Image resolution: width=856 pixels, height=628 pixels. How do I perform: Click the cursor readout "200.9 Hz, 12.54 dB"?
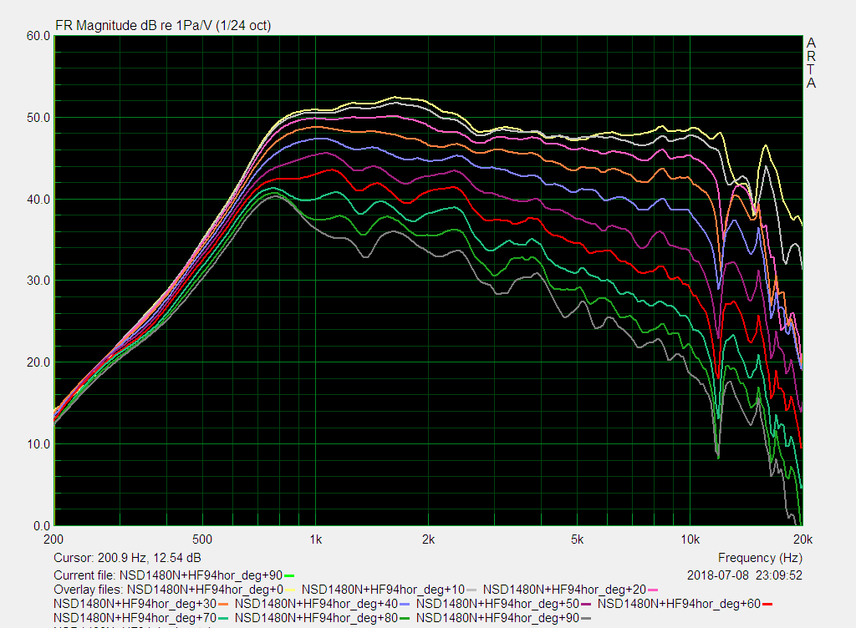(x=149, y=558)
